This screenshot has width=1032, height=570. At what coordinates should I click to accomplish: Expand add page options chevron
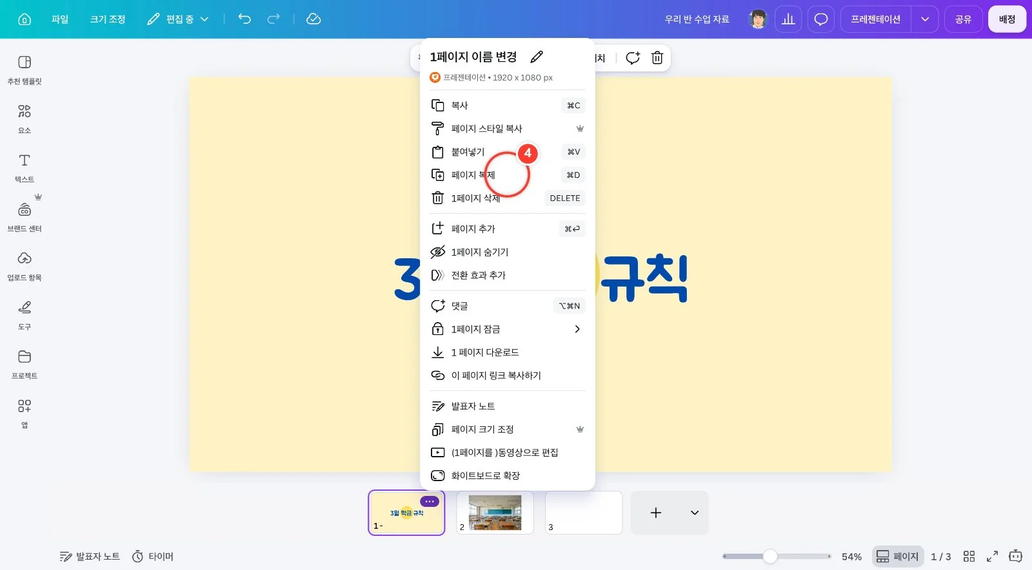point(695,513)
